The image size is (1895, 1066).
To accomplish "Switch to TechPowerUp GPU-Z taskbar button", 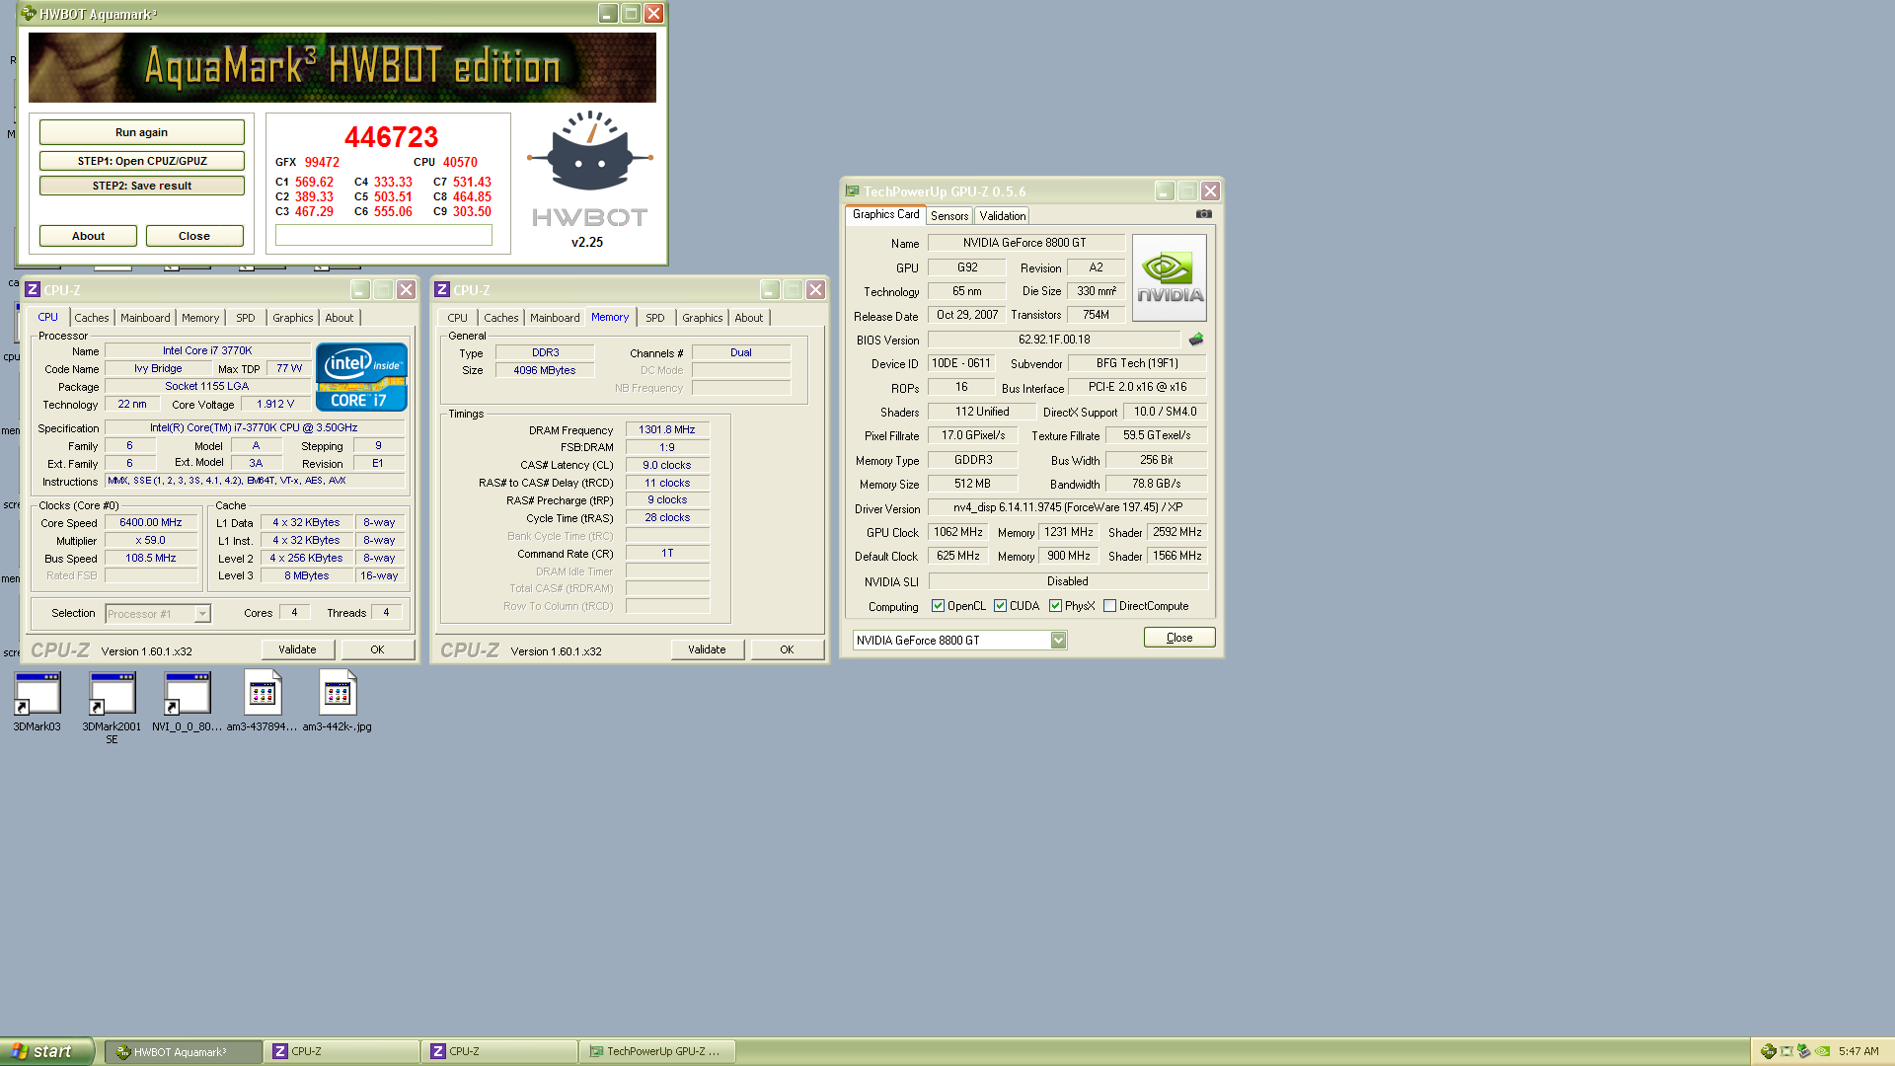I will pos(657,1052).
